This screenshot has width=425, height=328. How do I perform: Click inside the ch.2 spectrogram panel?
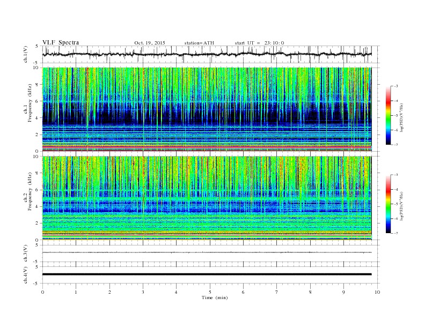point(207,198)
